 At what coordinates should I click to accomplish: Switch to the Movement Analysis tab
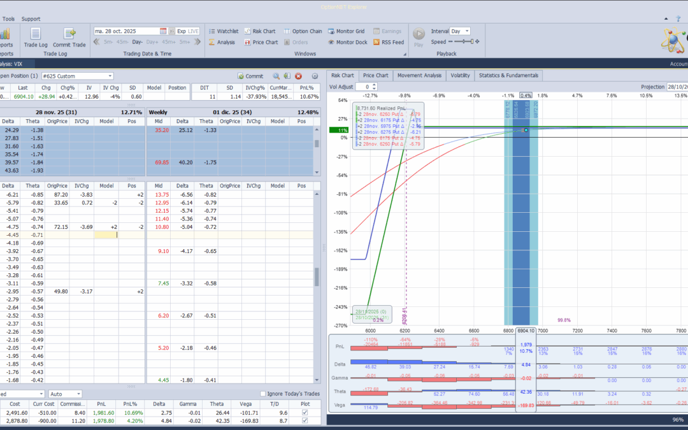point(419,75)
